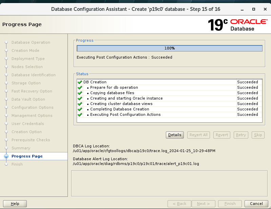Screen dimensions: 271x209
Task: Select Creation Option step
Action: (26, 132)
